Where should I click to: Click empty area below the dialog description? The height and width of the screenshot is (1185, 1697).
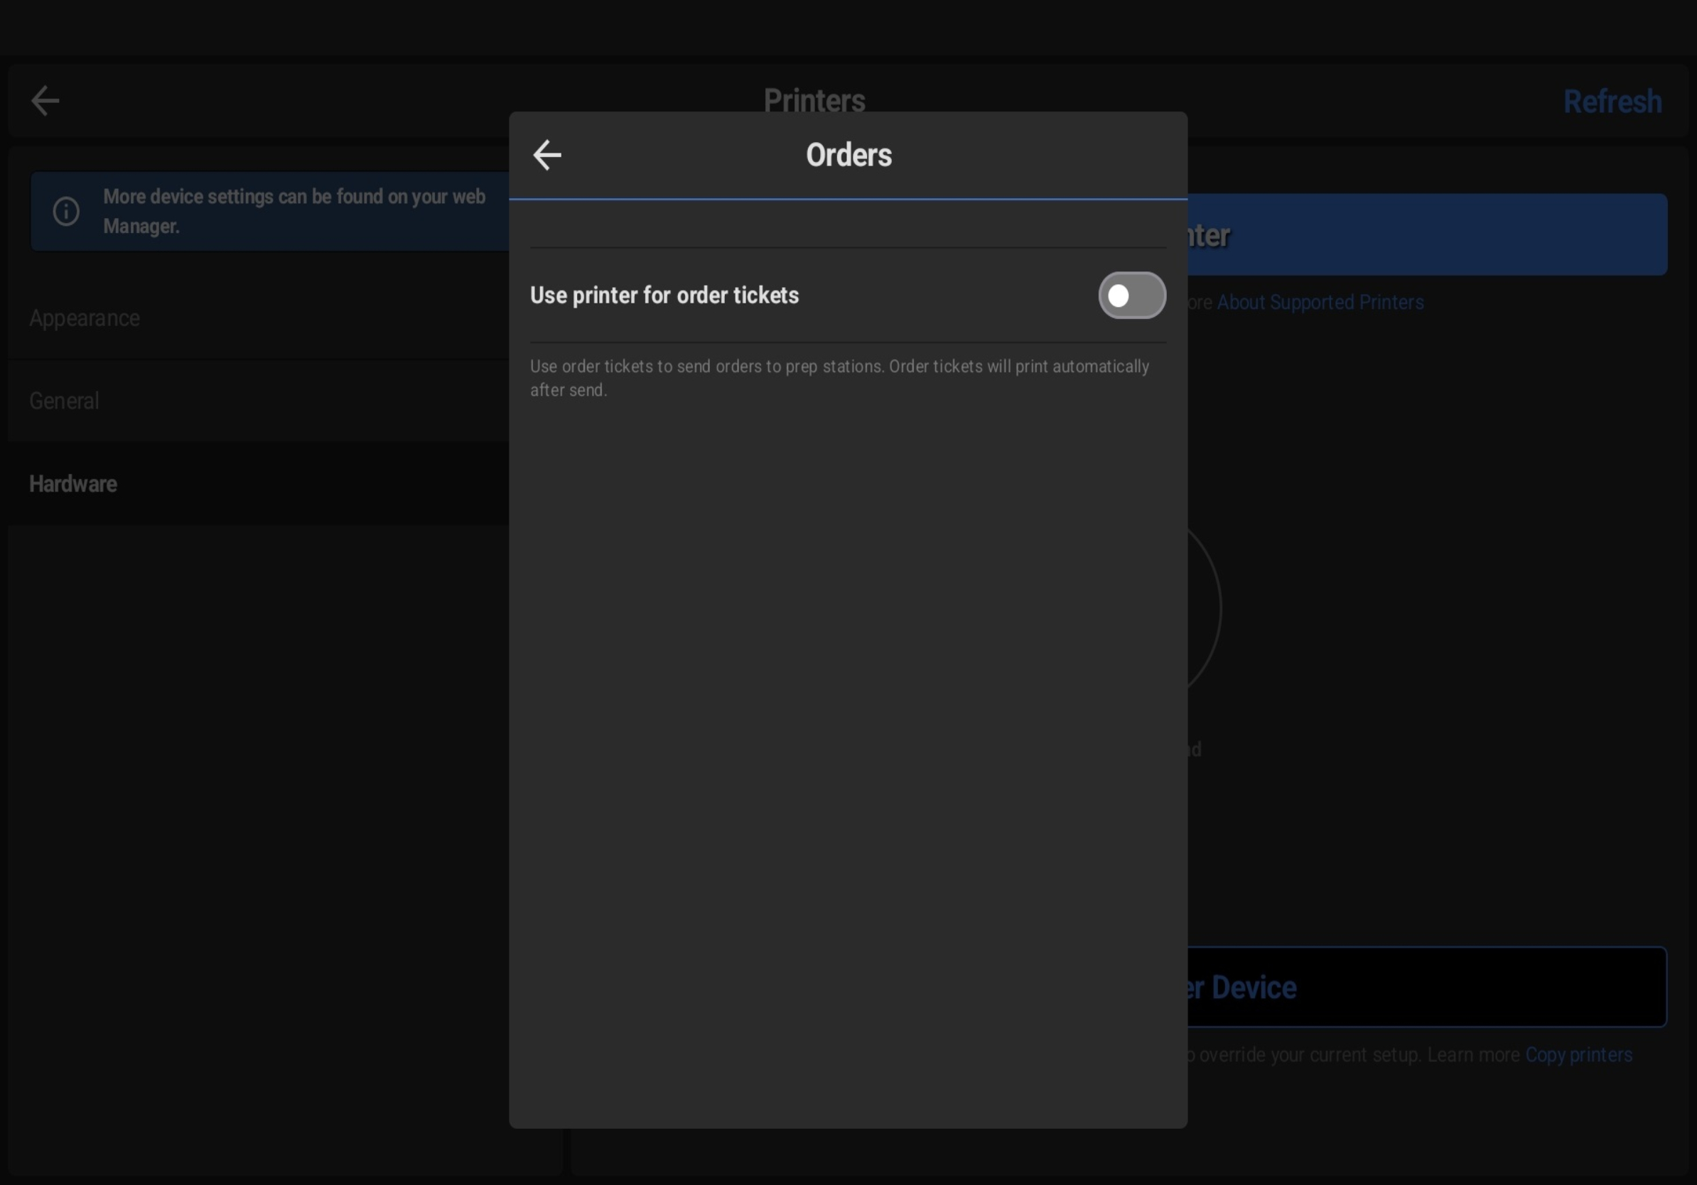click(848, 739)
